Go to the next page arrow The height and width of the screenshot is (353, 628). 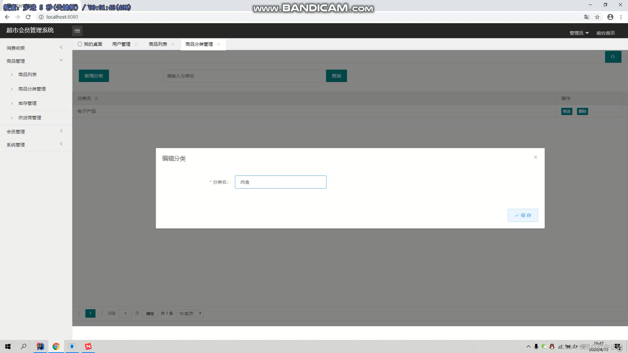point(101,313)
